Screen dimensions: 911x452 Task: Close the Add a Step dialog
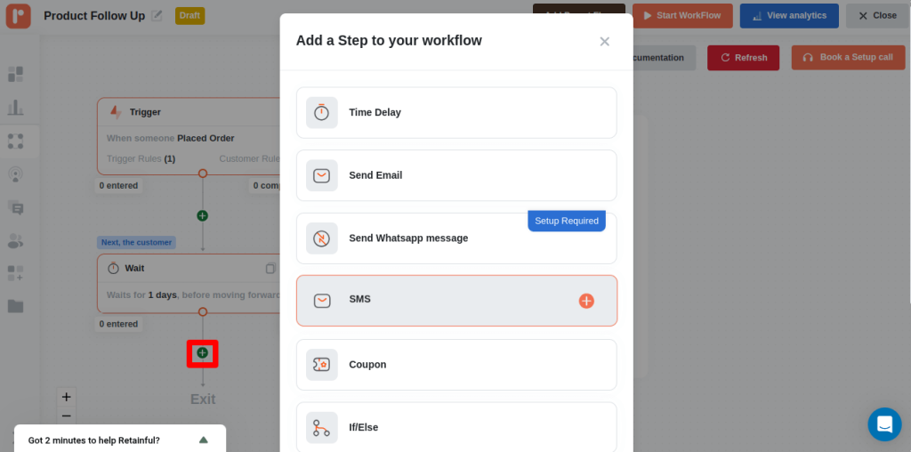point(604,42)
